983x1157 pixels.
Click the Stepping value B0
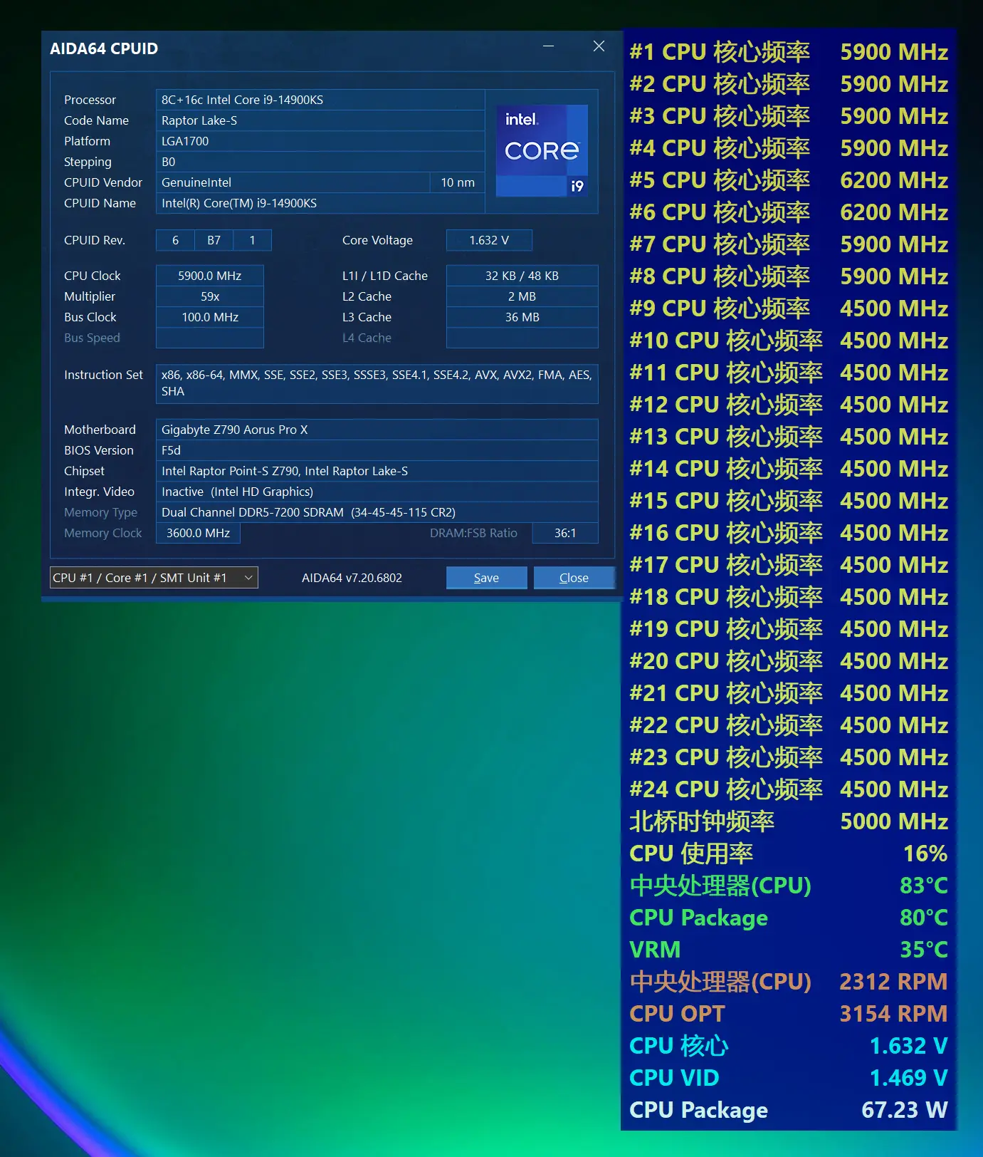(x=320, y=162)
